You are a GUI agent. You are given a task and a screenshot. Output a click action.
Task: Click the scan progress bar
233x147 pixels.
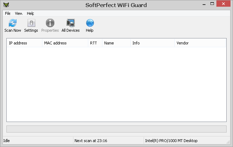(116, 129)
